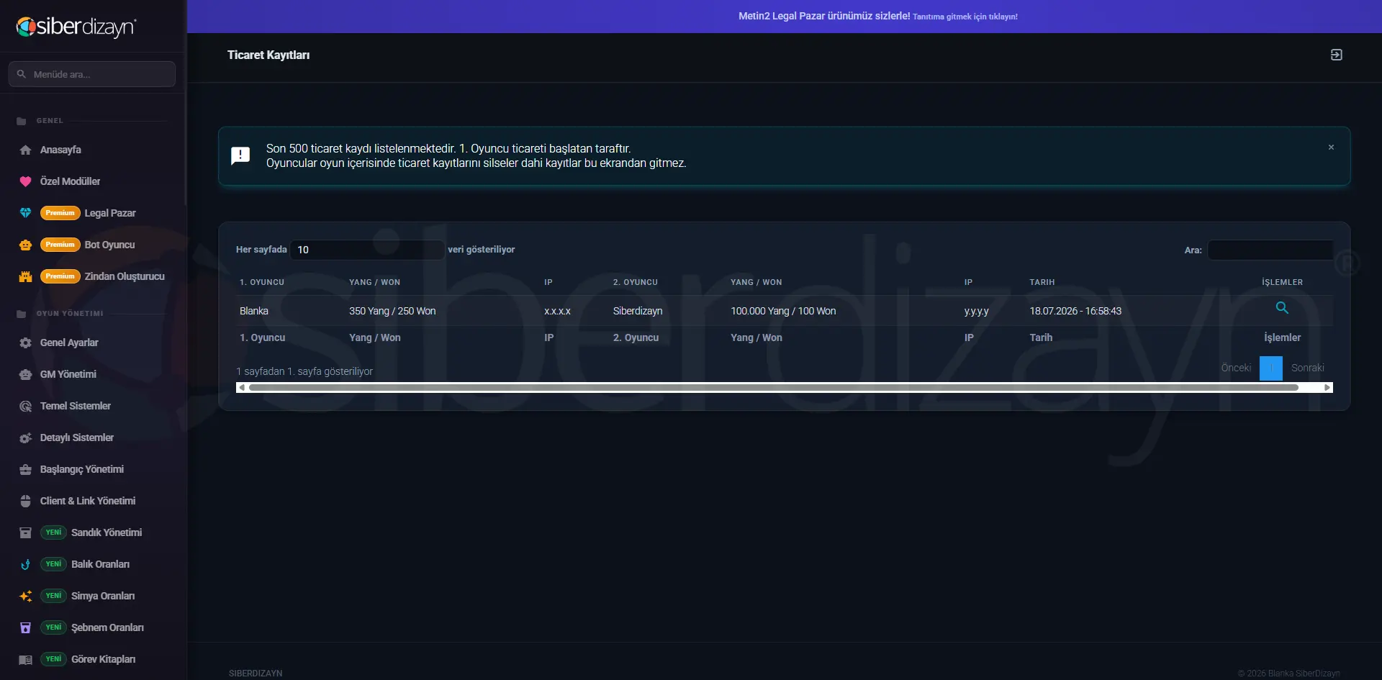
Task: Click the Özel Modüller heart icon
Action: tap(25, 181)
